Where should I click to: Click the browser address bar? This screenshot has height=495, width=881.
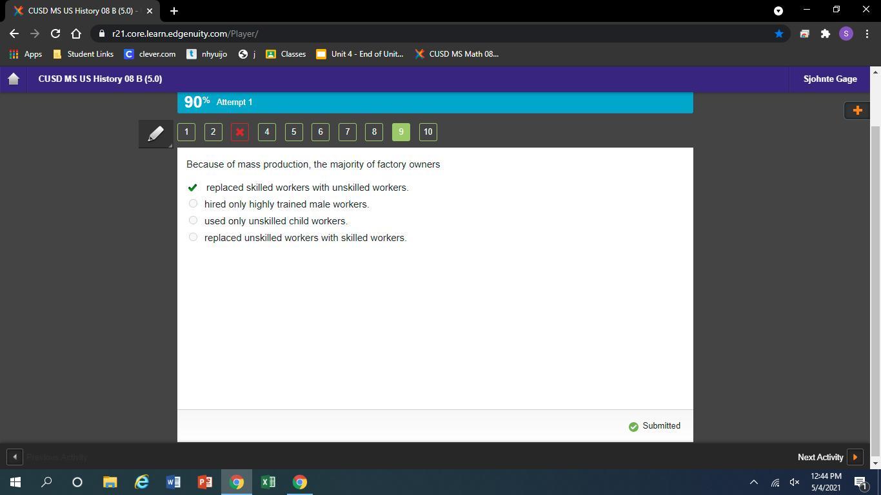point(439,34)
